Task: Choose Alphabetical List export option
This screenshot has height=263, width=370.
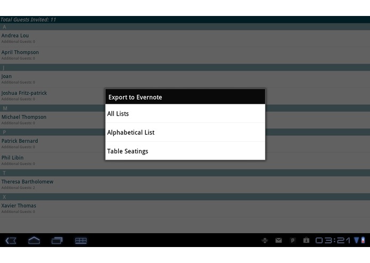Action: [x=185, y=132]
